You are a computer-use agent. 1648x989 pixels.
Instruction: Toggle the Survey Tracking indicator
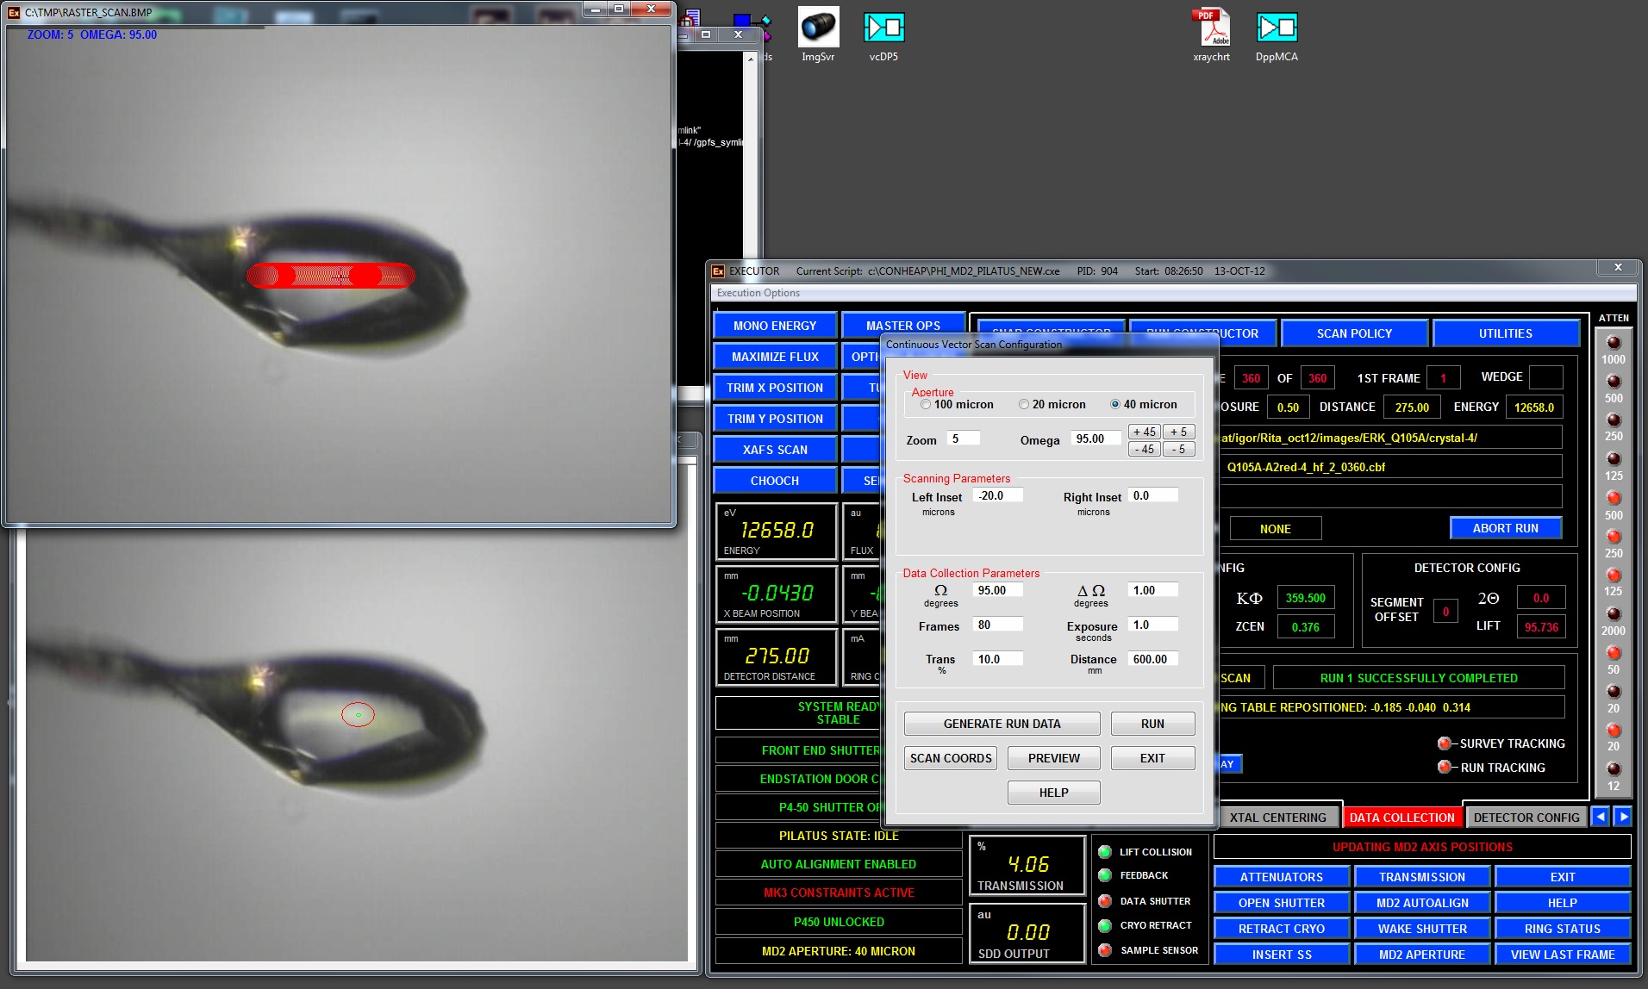click(1444, 743)
